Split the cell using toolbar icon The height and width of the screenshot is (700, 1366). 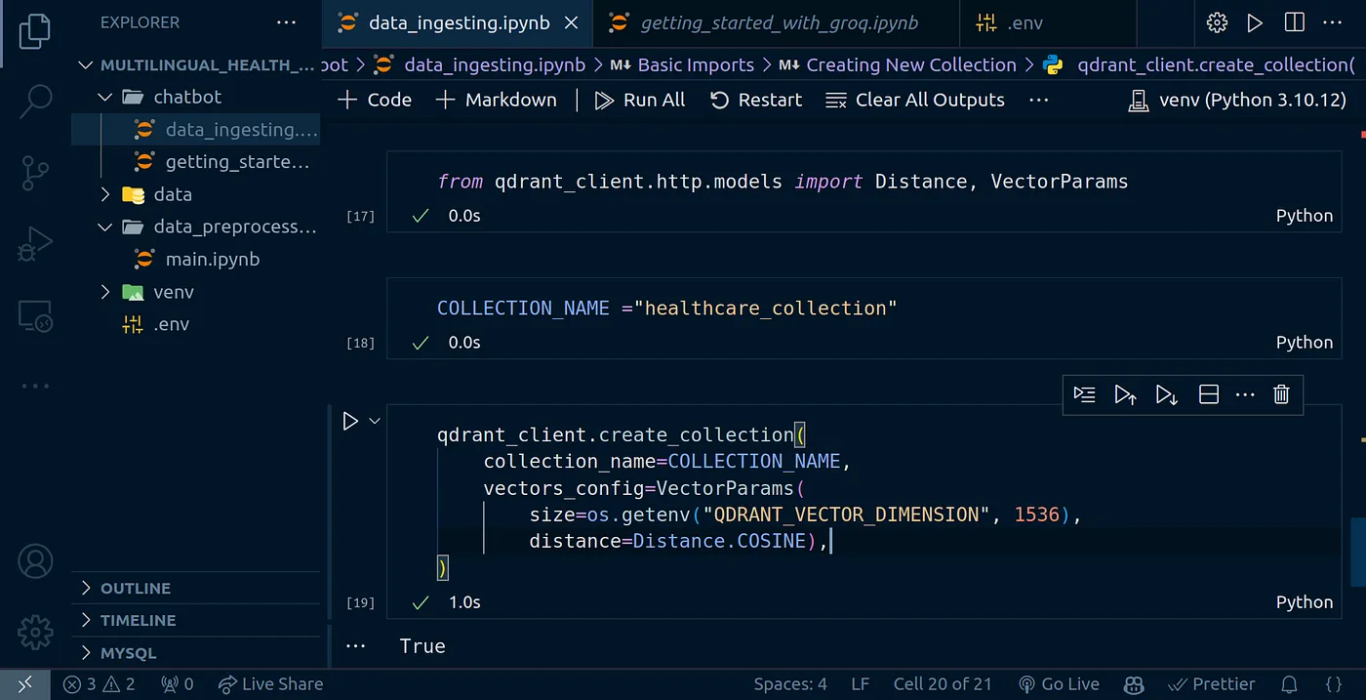pos(1208,394)
